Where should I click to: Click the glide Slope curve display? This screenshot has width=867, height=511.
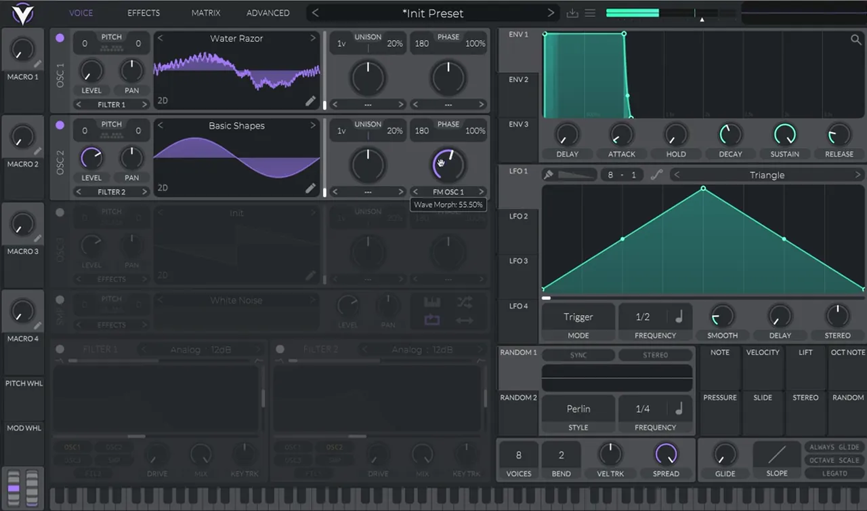pyautogui.click(x=777, y=454)
